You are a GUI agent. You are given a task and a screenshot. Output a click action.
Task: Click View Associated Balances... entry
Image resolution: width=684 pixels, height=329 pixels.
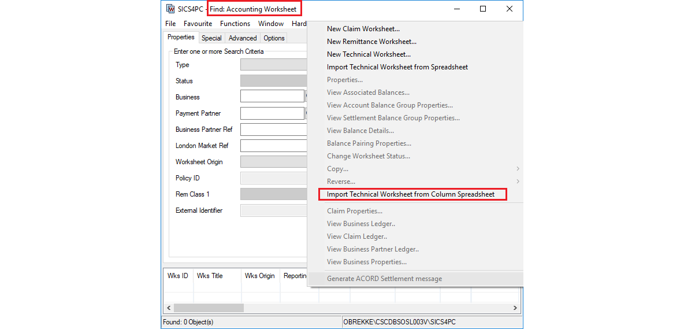(368, 93)
